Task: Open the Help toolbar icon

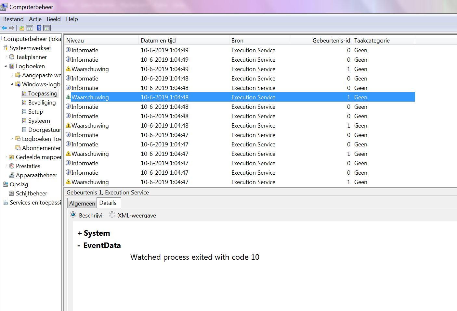Action: point(39,28)
